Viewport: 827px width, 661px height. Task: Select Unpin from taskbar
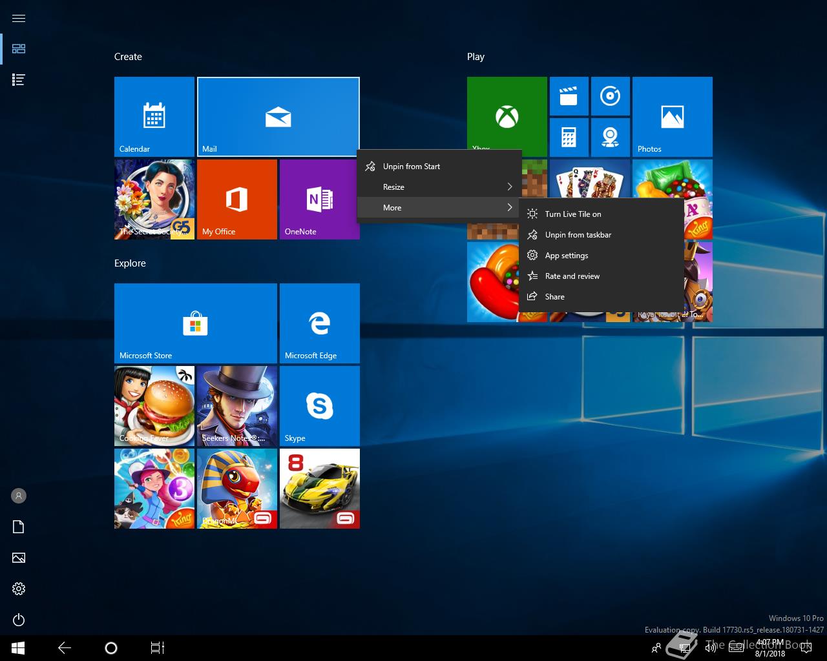(602, 235)
